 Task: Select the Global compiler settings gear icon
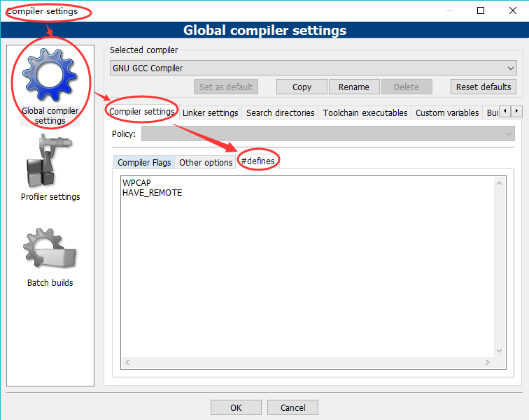50,75
